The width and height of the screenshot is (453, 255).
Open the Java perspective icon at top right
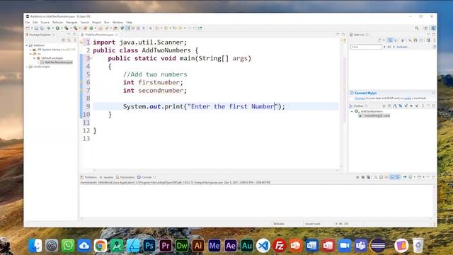coord(433,28)
